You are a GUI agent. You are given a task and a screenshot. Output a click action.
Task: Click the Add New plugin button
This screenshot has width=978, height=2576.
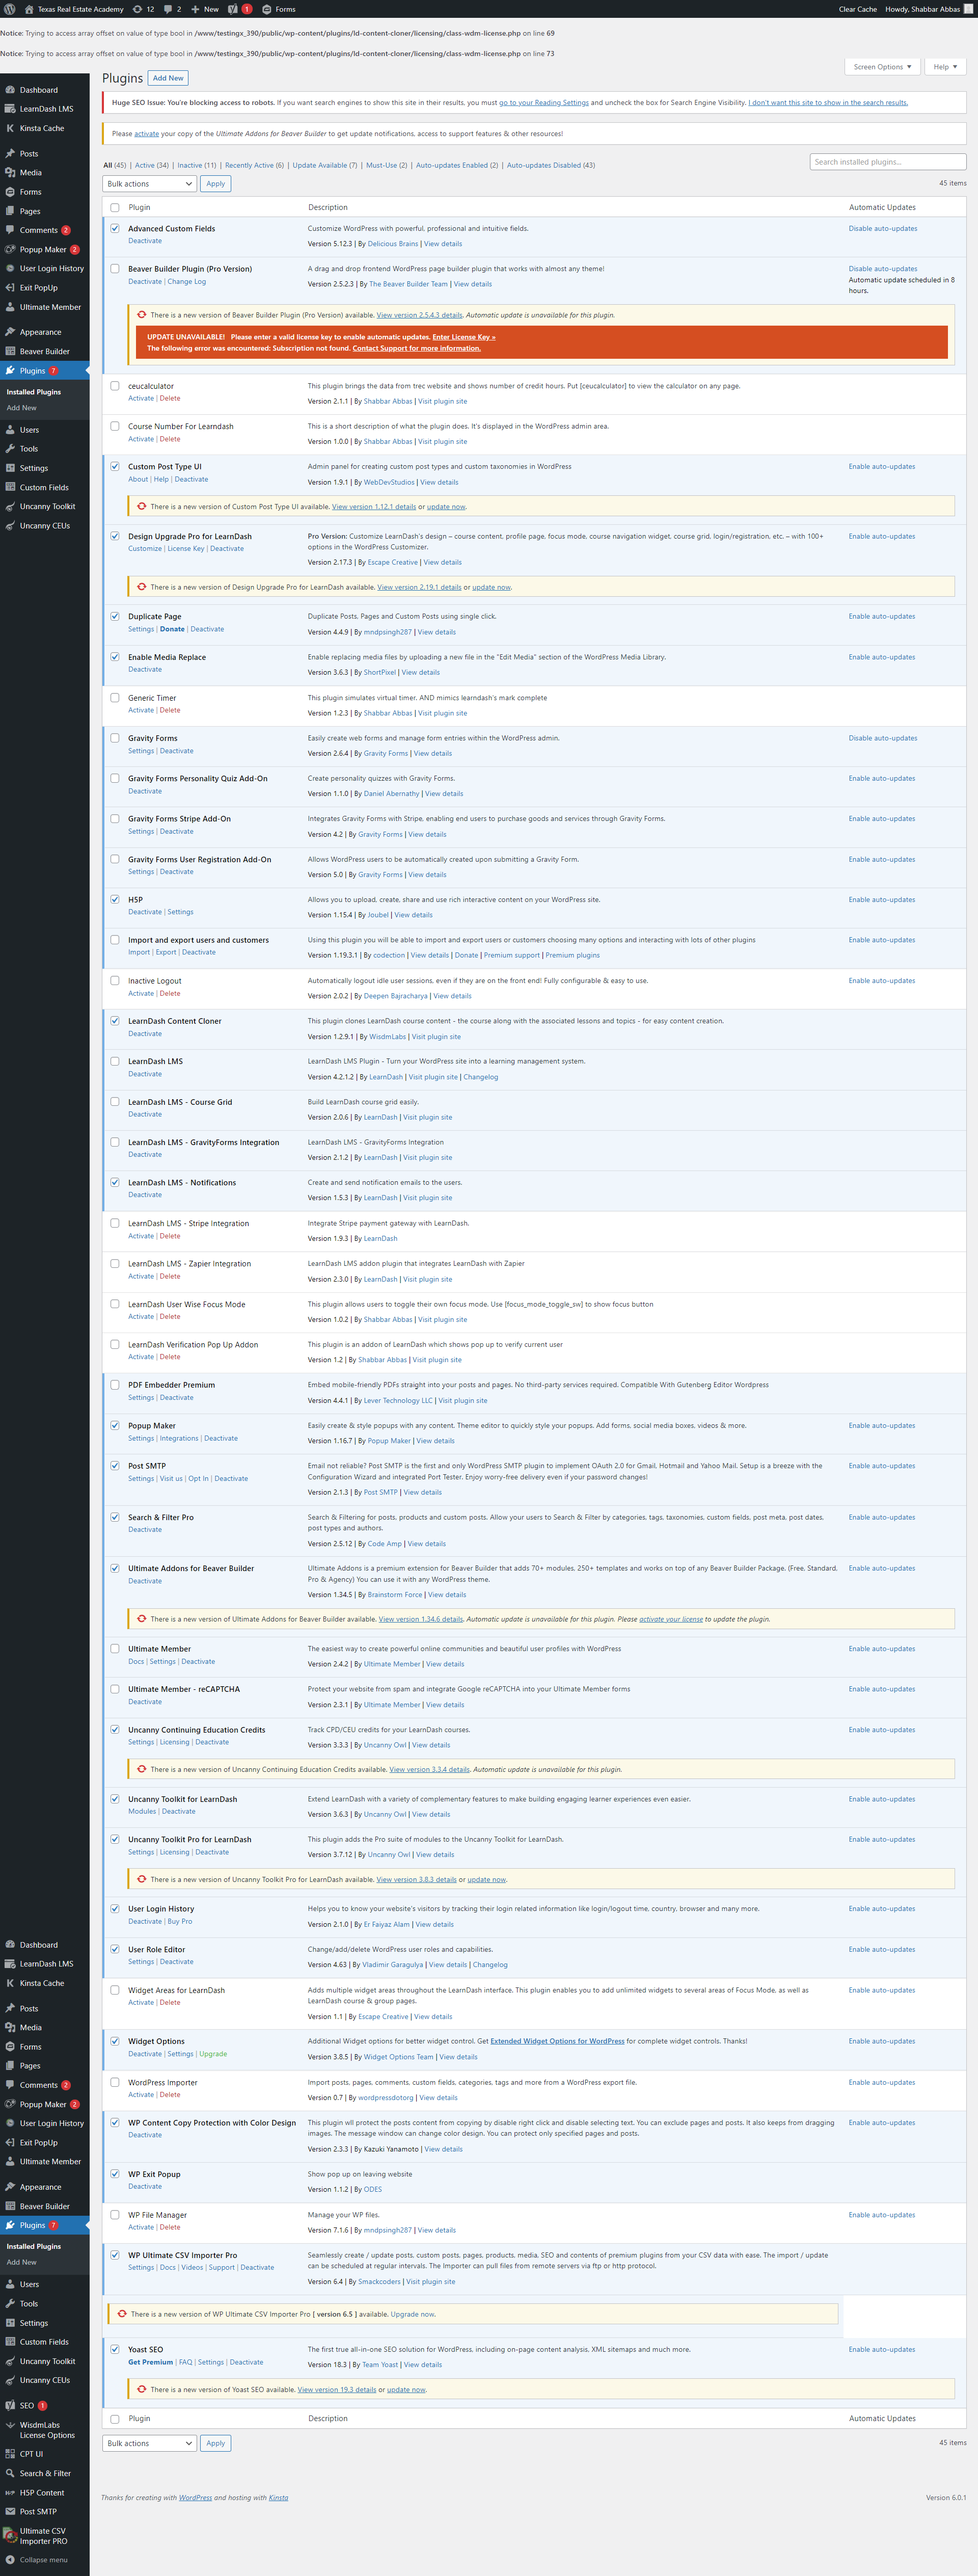[168, 78]
